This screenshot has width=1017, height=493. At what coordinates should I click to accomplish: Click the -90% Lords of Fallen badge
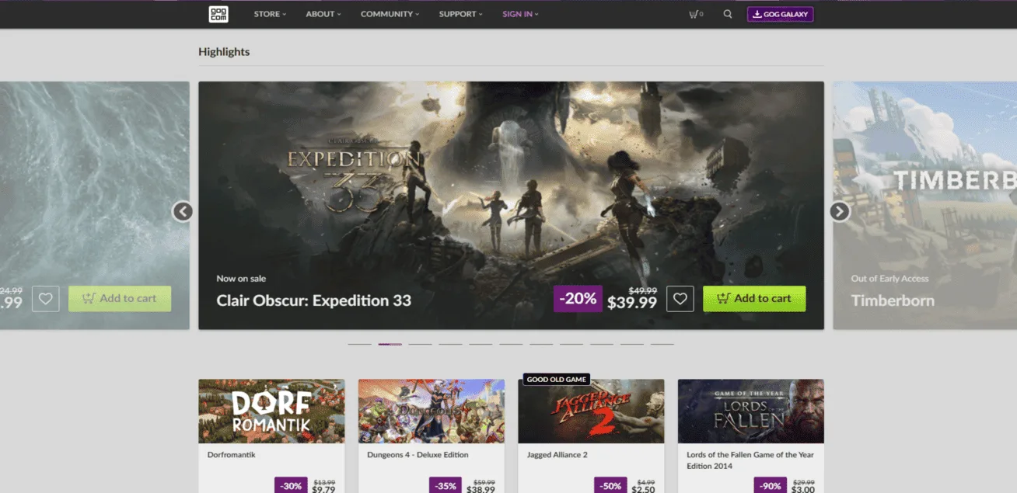pyautogui.click(x=771, y=485)
